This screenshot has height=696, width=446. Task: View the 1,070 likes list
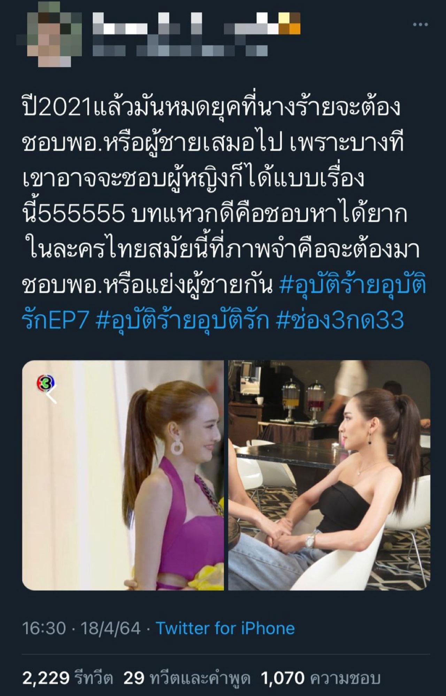click(x=320, y=678)
